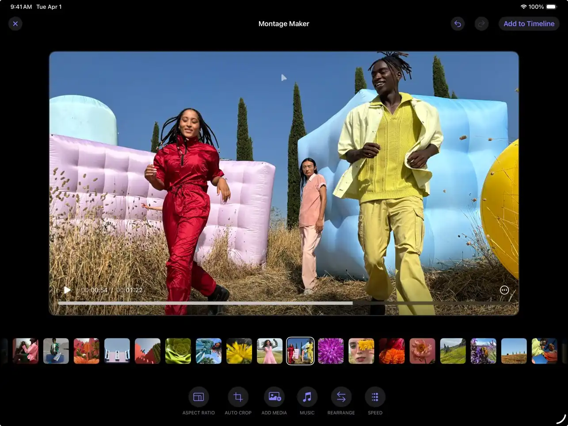The image size is (568, 426).
Task: Open the Add Media option
Action: click(274, 397)
